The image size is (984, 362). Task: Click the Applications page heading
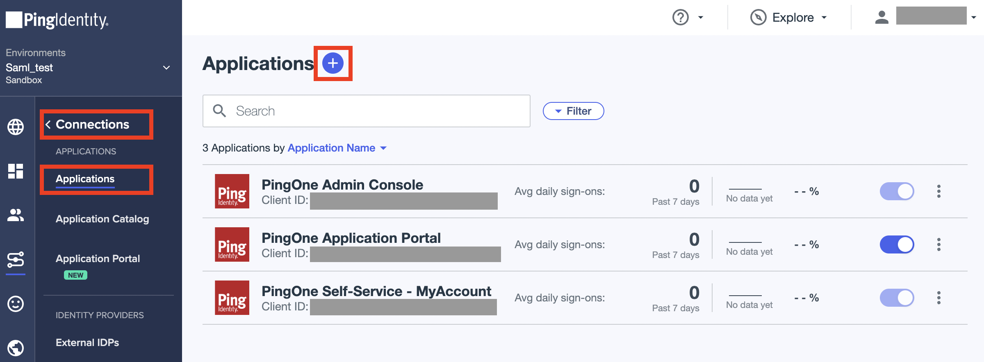[x=258, y=63]
